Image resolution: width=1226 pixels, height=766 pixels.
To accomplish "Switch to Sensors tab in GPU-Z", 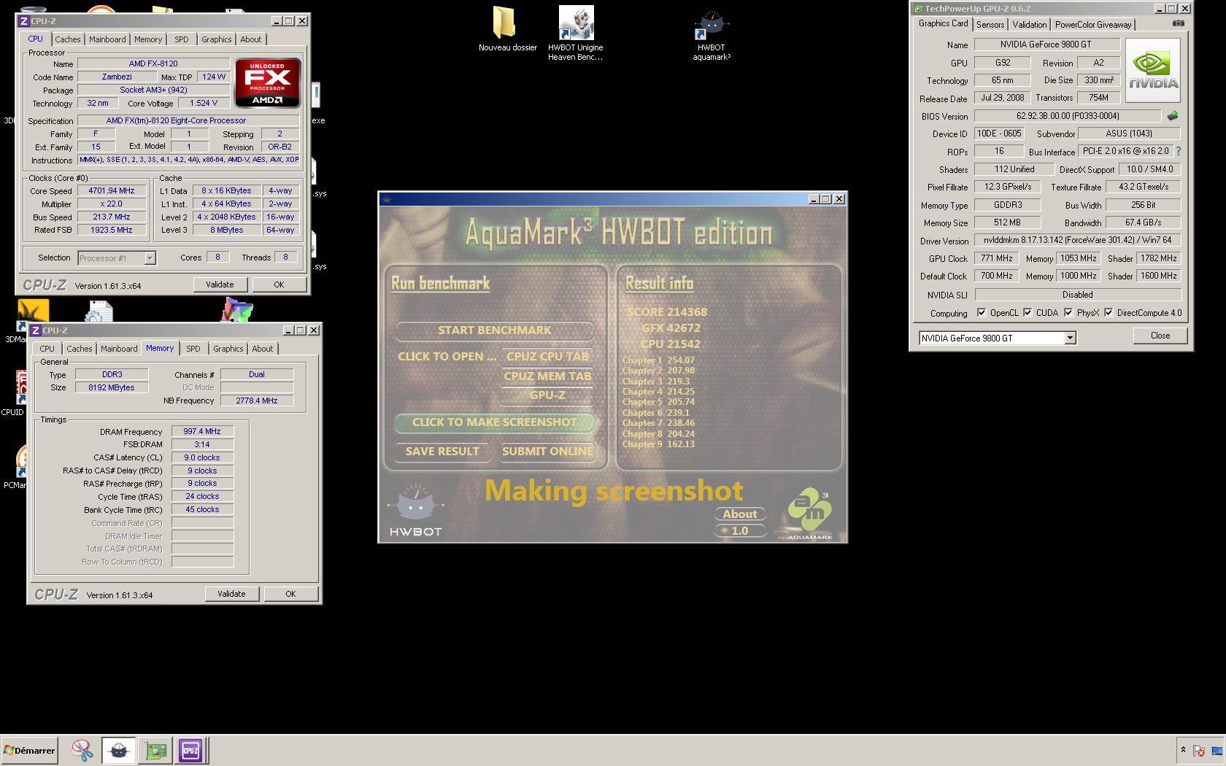I will coord(990,25).
